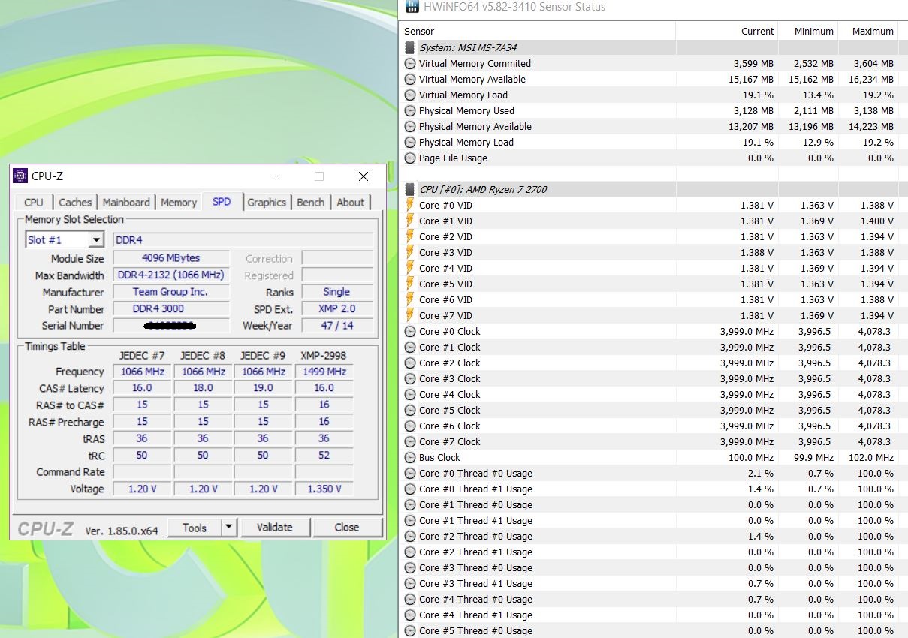
Task: Select the Core #3 Thread #1 Usage row
Action: (x=652, y=583)
